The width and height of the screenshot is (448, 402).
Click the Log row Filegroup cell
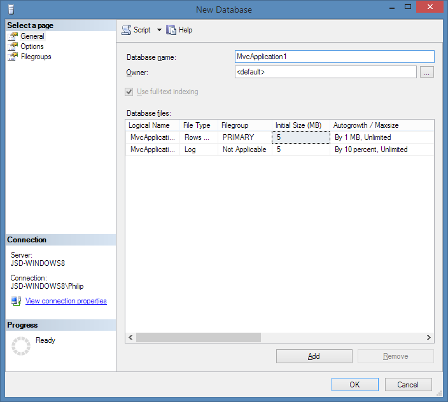[244, 149]
